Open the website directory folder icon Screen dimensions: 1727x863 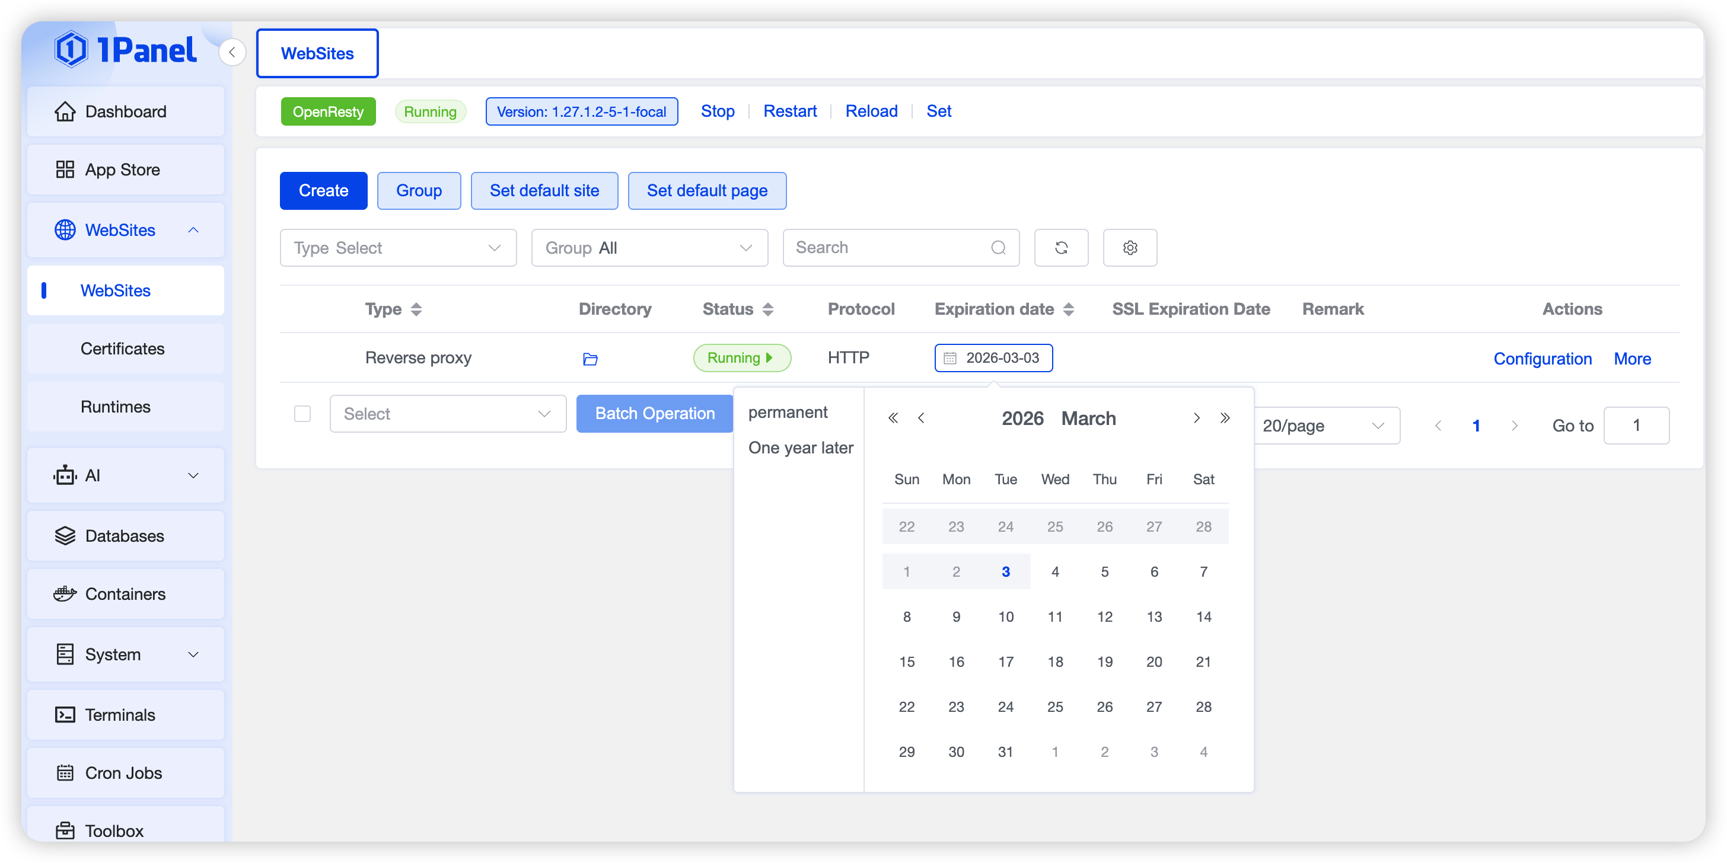pyautogui.click(x=590, y=359)
